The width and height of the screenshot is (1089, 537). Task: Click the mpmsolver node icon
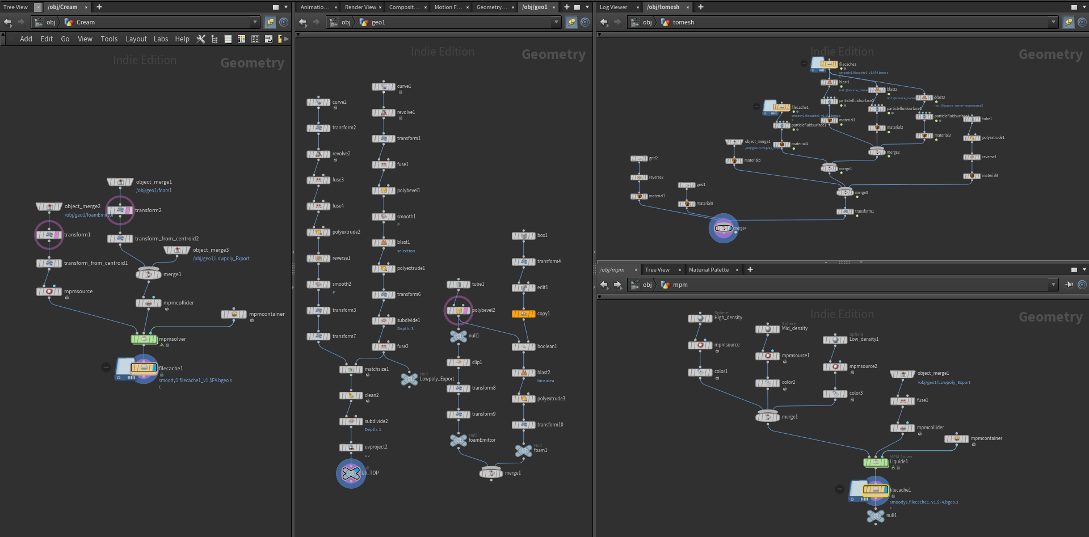click(x=144, y=339)
